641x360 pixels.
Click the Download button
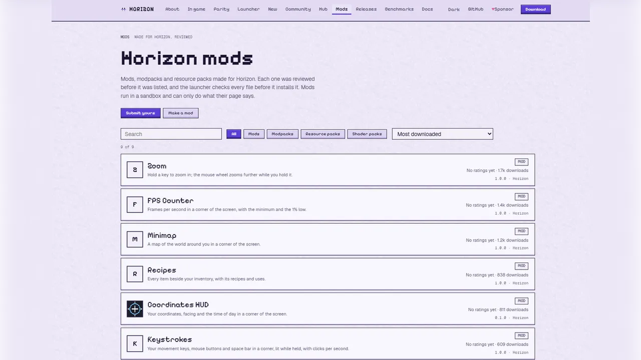coord(536,9)
